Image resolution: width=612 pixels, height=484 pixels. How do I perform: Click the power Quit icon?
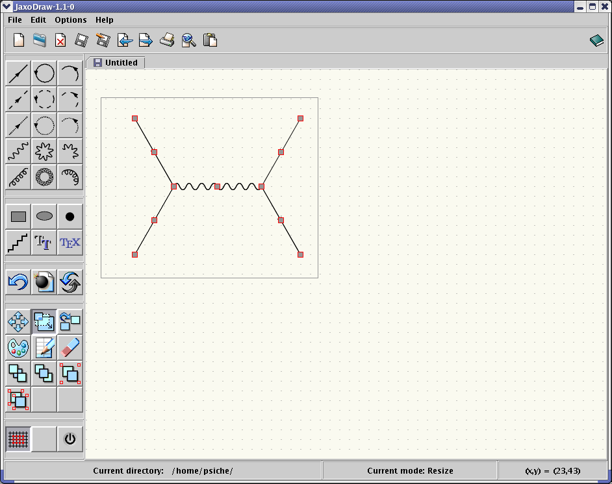(70, 439)
